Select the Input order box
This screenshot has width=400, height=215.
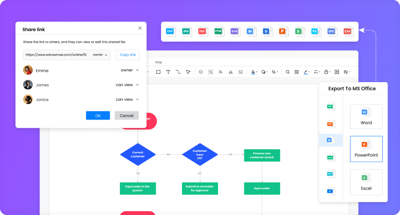click(262, 188)
